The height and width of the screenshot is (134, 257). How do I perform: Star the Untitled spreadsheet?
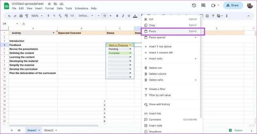(49, 4)
